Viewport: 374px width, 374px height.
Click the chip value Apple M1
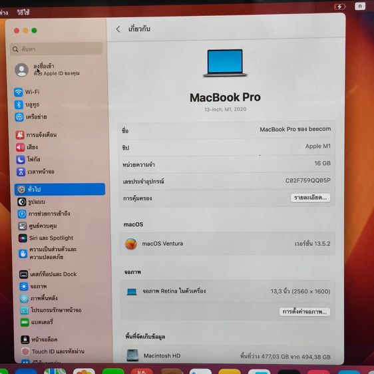coord(318,146)
